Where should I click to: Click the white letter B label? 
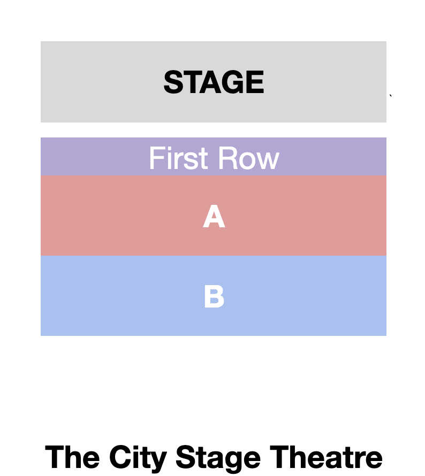[x=214, y=297]
